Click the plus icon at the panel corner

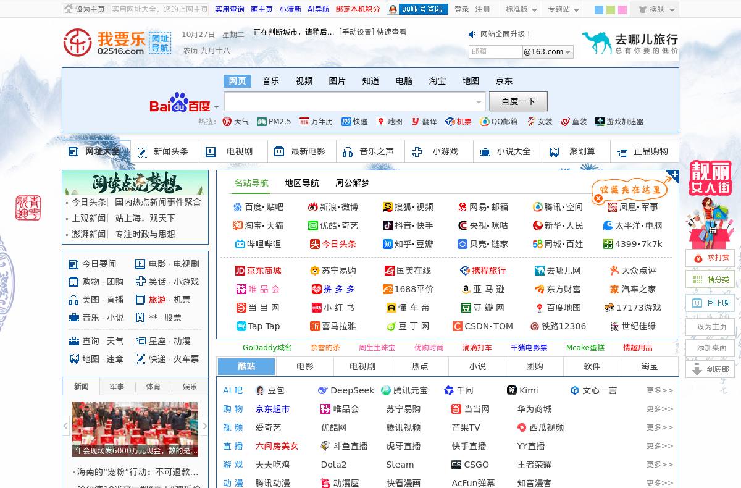tap(674, 175)
